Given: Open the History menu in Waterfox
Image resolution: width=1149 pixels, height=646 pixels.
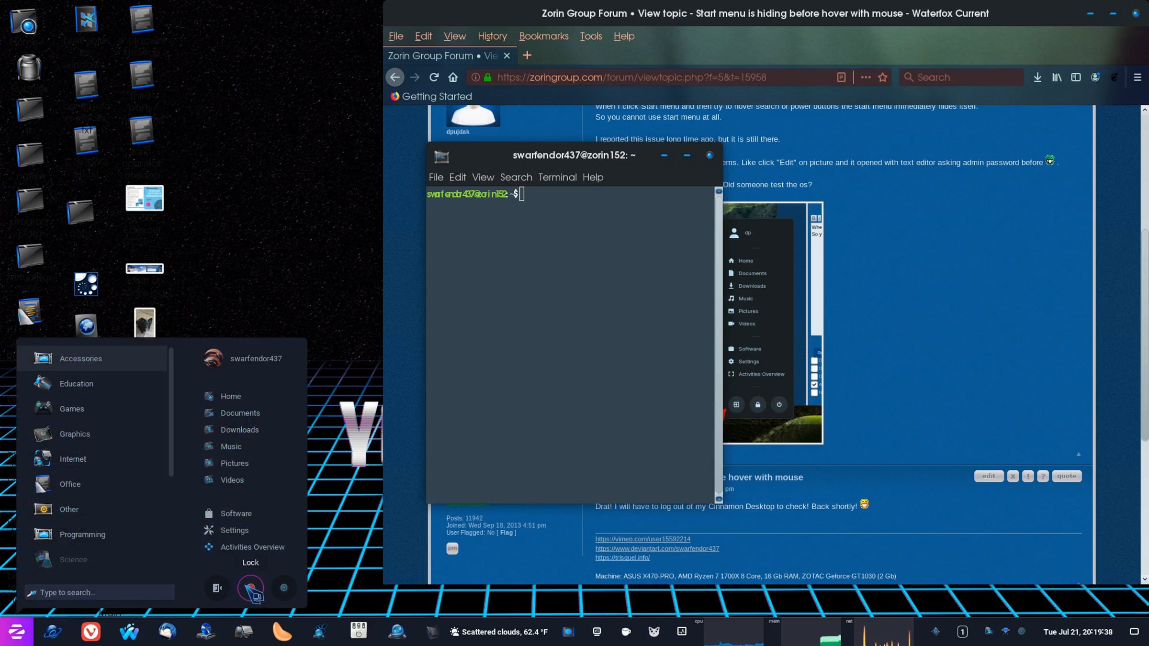Looking at the screenshot, I should (x=492, y=36).
